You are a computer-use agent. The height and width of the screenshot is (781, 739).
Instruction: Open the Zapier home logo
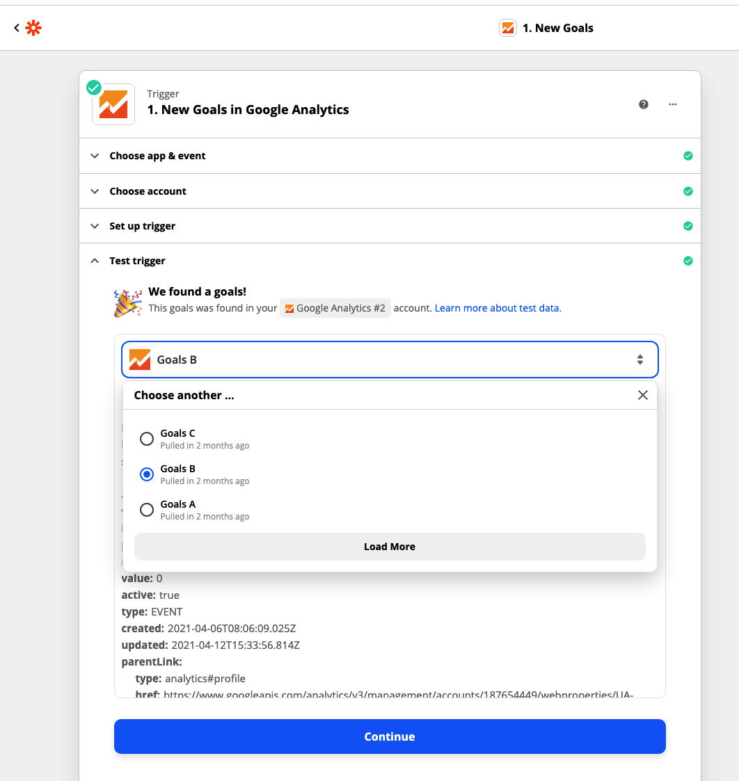point(33,28)
